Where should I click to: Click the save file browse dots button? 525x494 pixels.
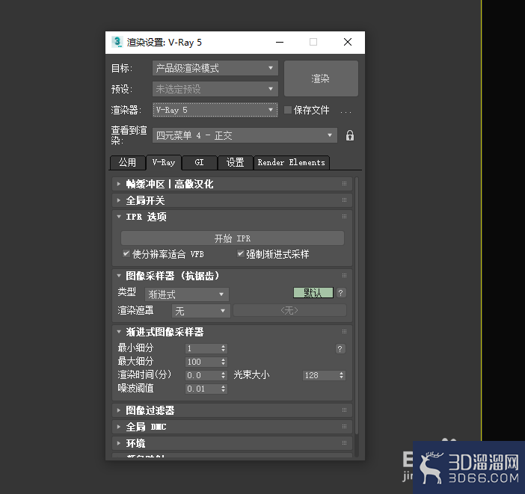[x=346, y=111]
